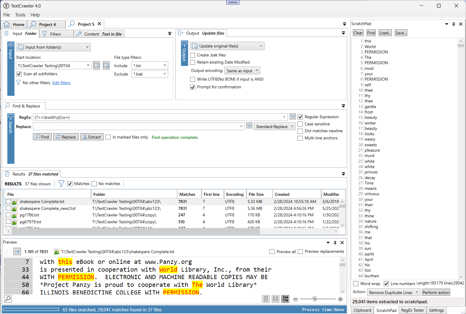
Task: Click the magnifier icon in Preview bottom-left
Action: coord(7,298)
